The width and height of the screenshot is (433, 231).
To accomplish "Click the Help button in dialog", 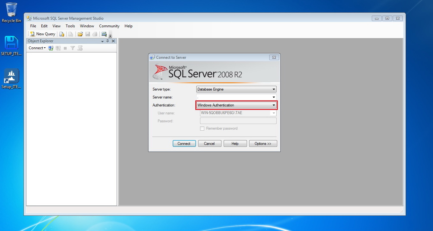I will (235, 144).
